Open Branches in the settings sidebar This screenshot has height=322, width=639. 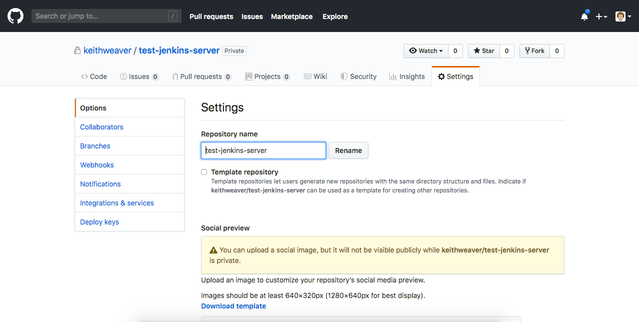tap(130, 146)
